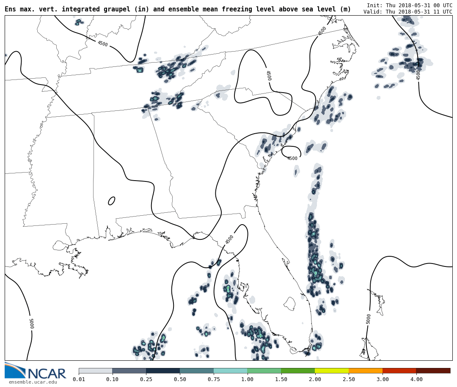Click the small closed contour oval in Alabama
Viewport: 457px width, 387px height.
tap(111, 201)
